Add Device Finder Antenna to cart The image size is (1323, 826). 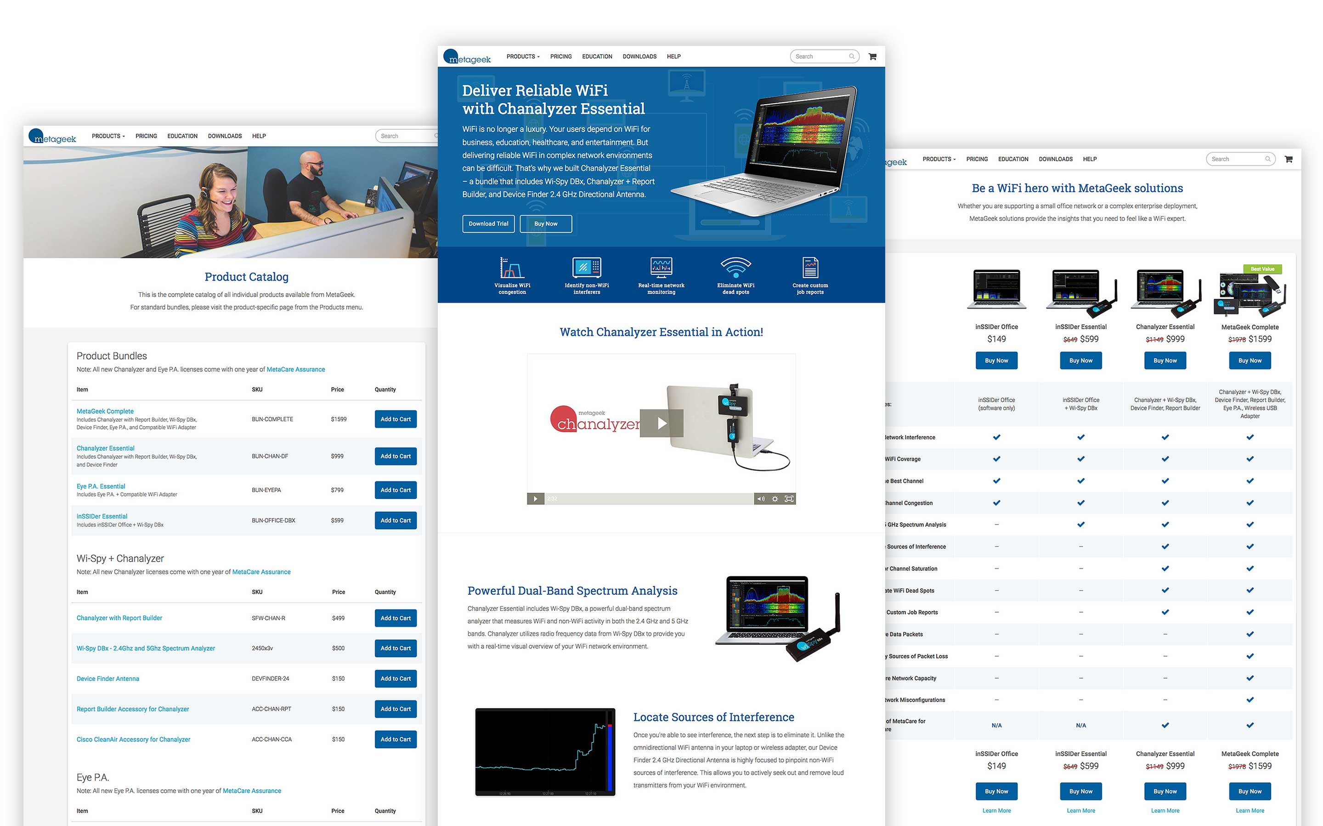tap(395, 679)
